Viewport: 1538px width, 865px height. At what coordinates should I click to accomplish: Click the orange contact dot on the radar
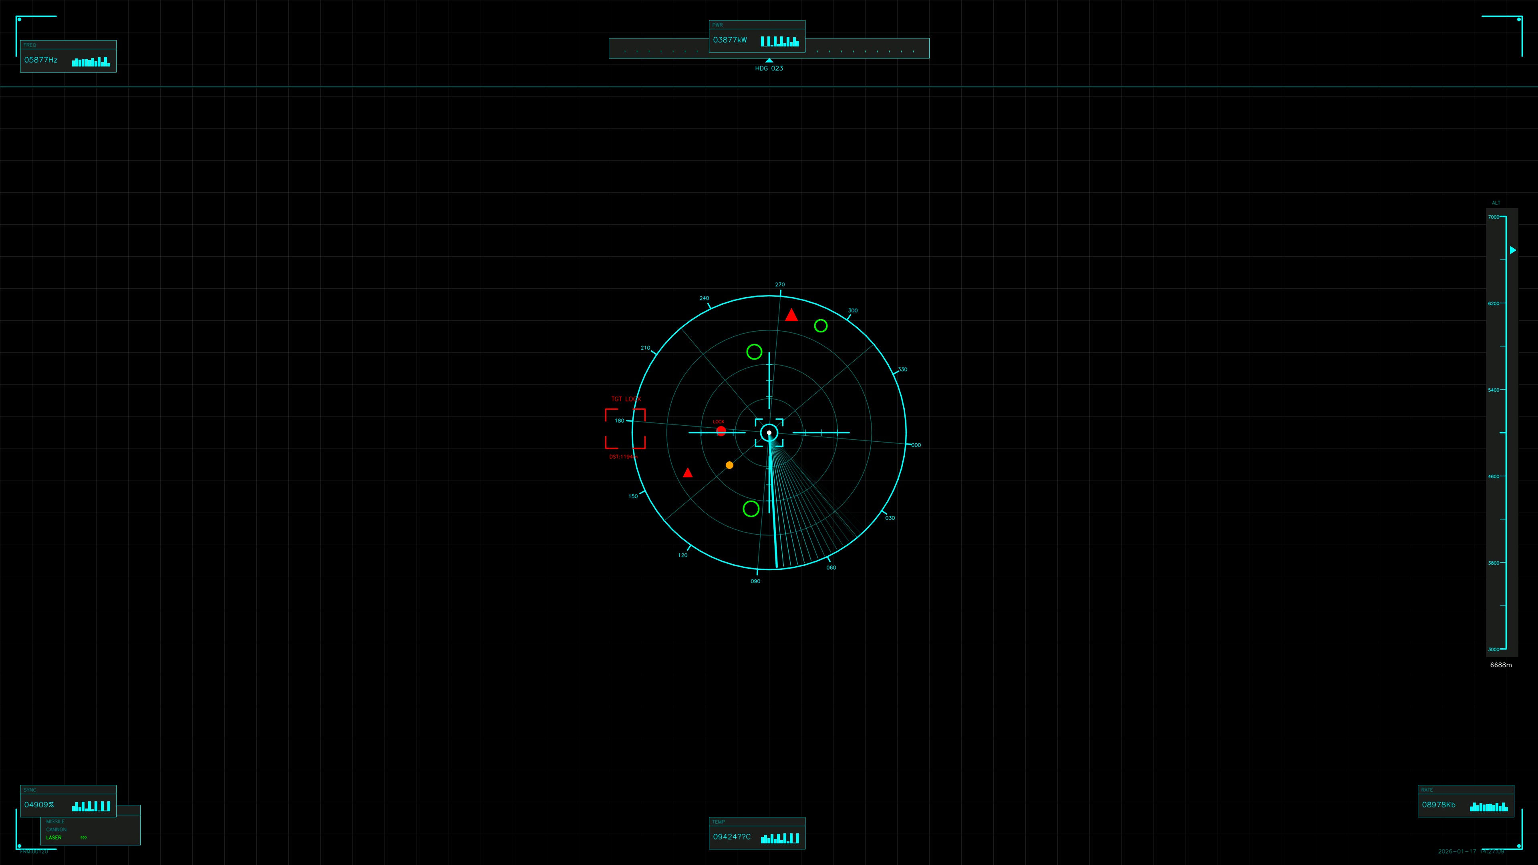point(730,465)
